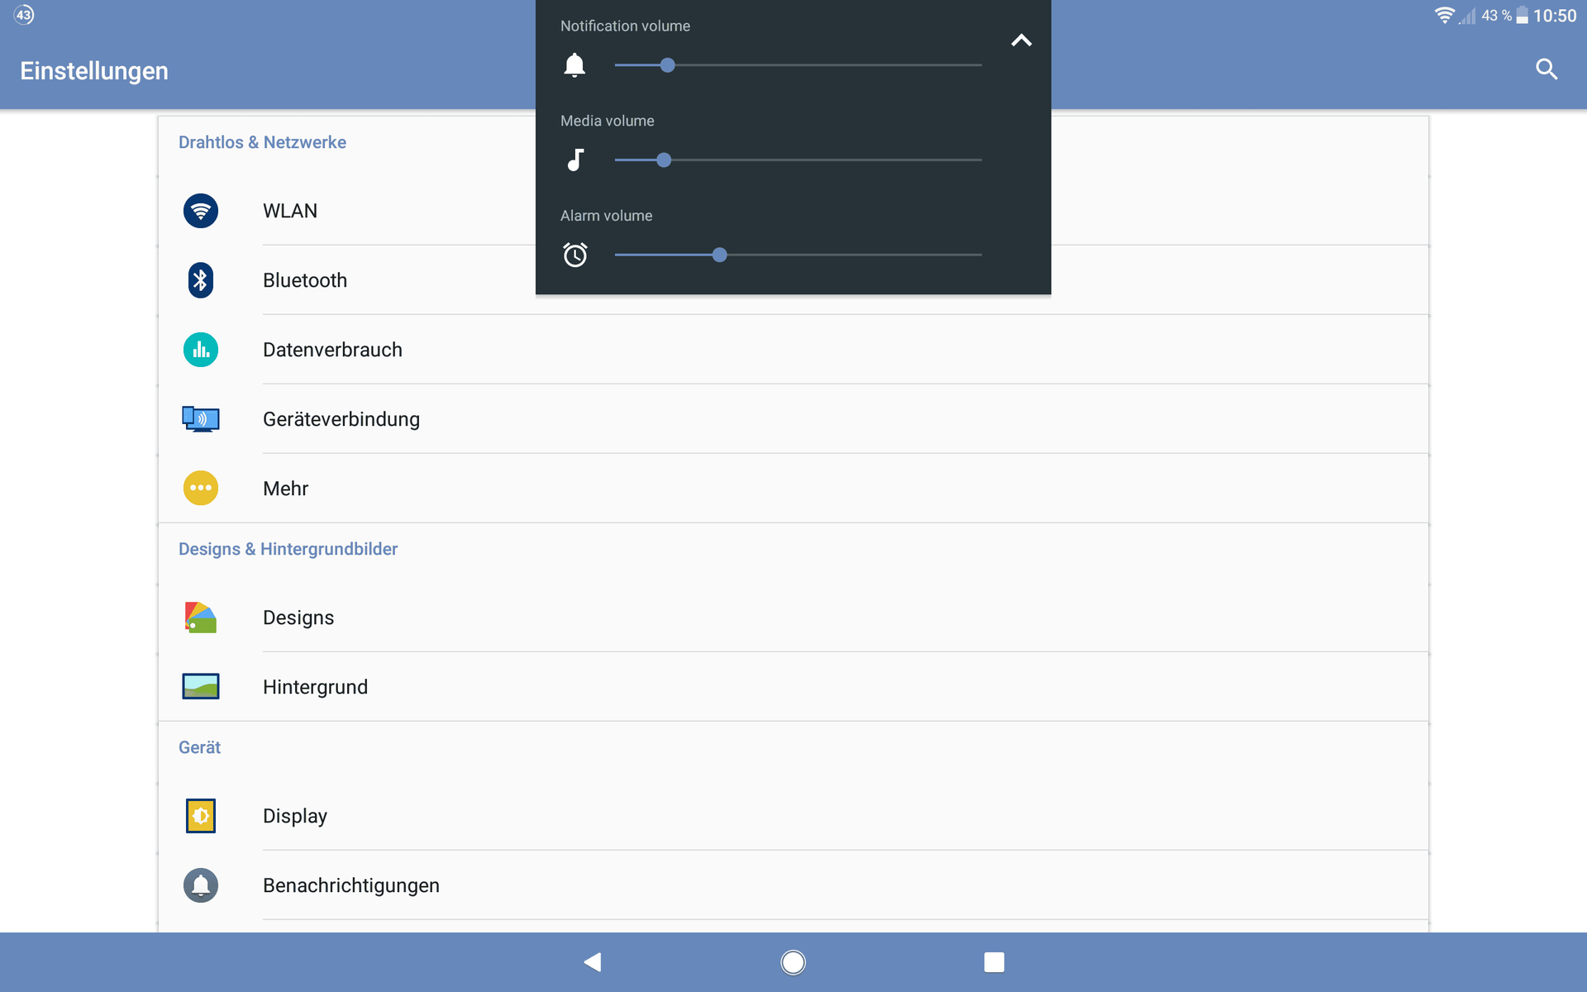Open Bluetooth settings via its icon
Screen dimensions: 1587x992
pos(201,280)
